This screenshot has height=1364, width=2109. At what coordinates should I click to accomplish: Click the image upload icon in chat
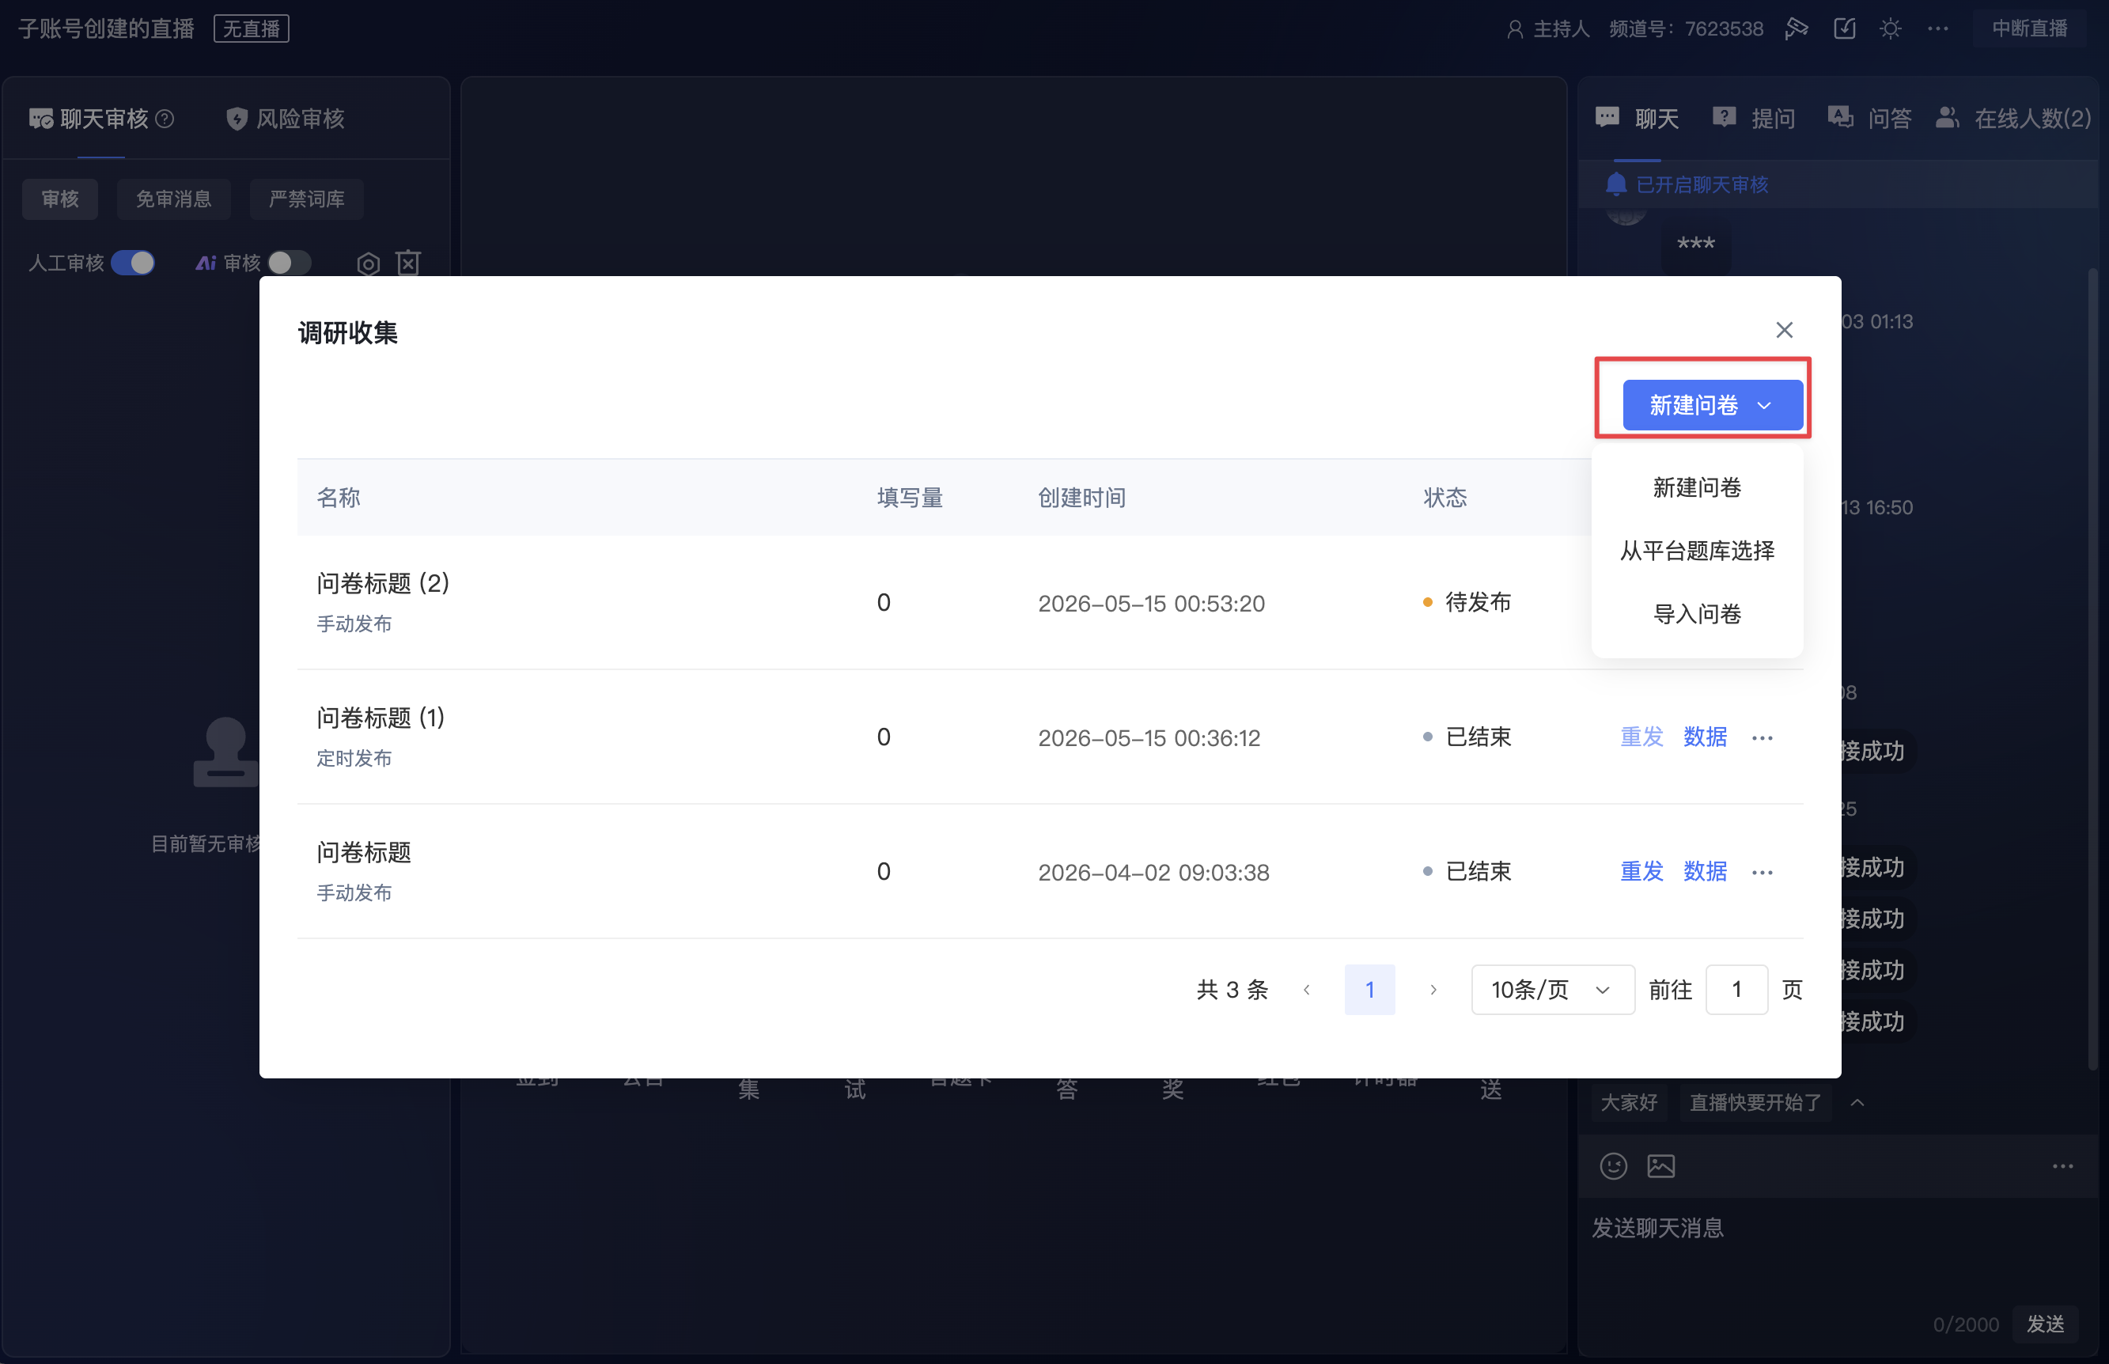1660,1166
